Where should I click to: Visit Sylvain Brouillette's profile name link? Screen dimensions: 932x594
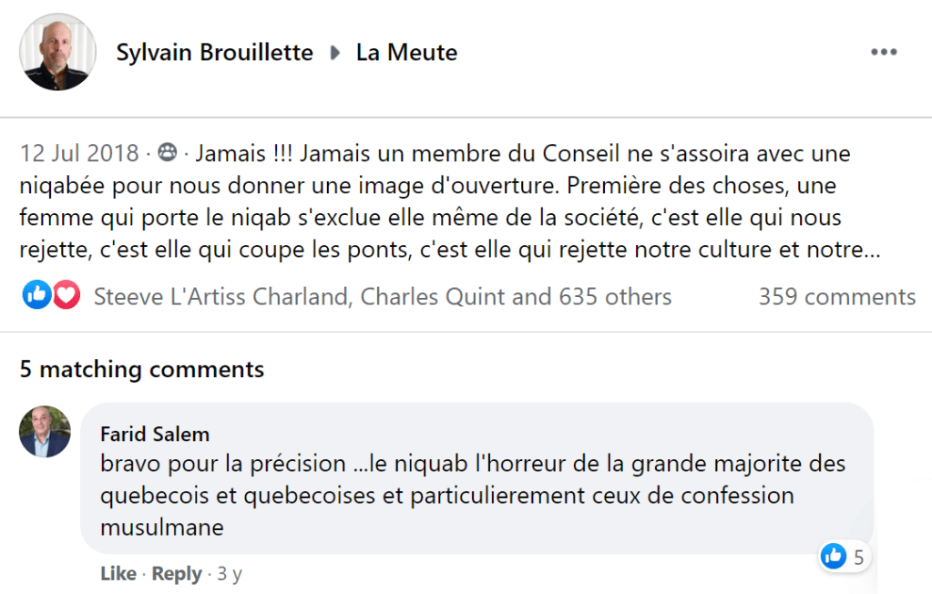214,53
